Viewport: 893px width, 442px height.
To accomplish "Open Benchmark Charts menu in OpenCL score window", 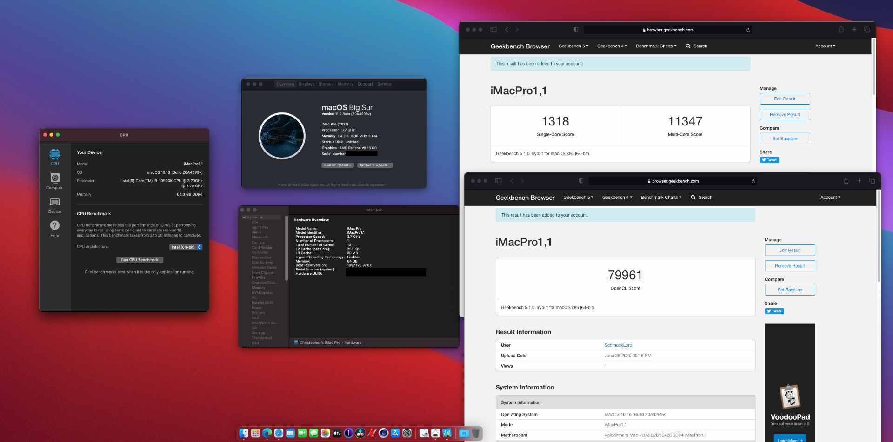I will point(661,198).
